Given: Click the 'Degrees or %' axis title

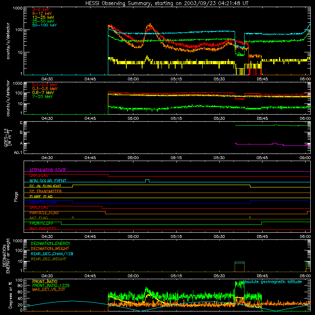Looking at the screenshot, I should (x=10, y=295).
